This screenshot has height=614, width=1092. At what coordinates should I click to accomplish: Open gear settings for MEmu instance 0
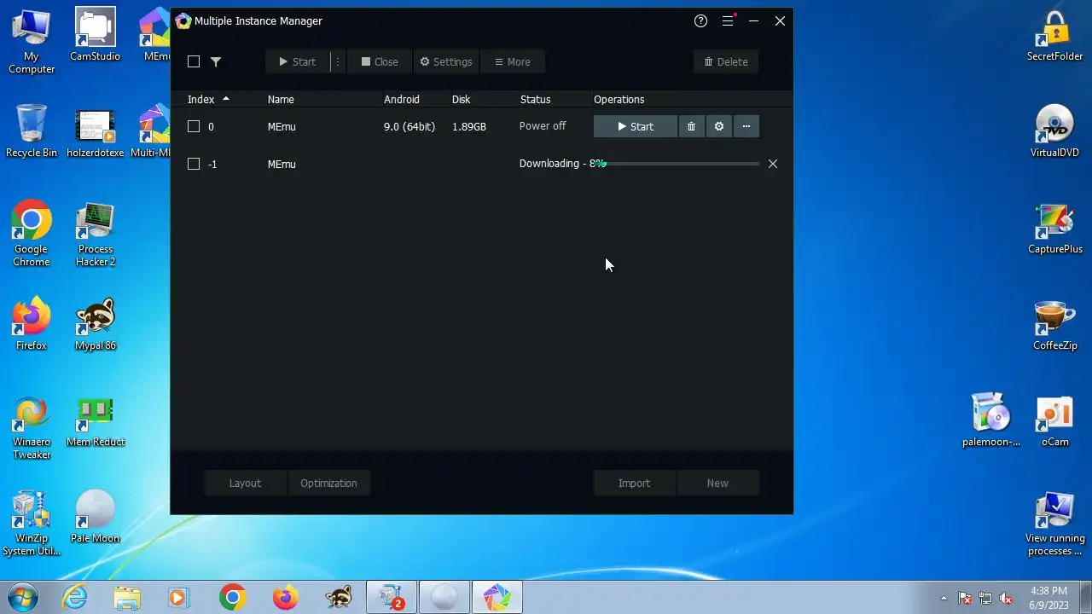click(x=719, y=126)
